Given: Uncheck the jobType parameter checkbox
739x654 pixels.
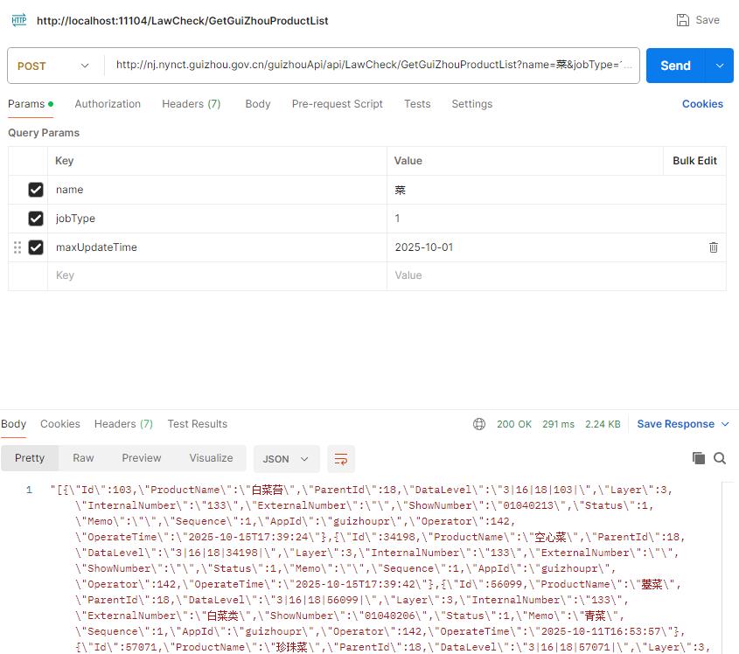Looking at the screenshot, I should [36, 219].
